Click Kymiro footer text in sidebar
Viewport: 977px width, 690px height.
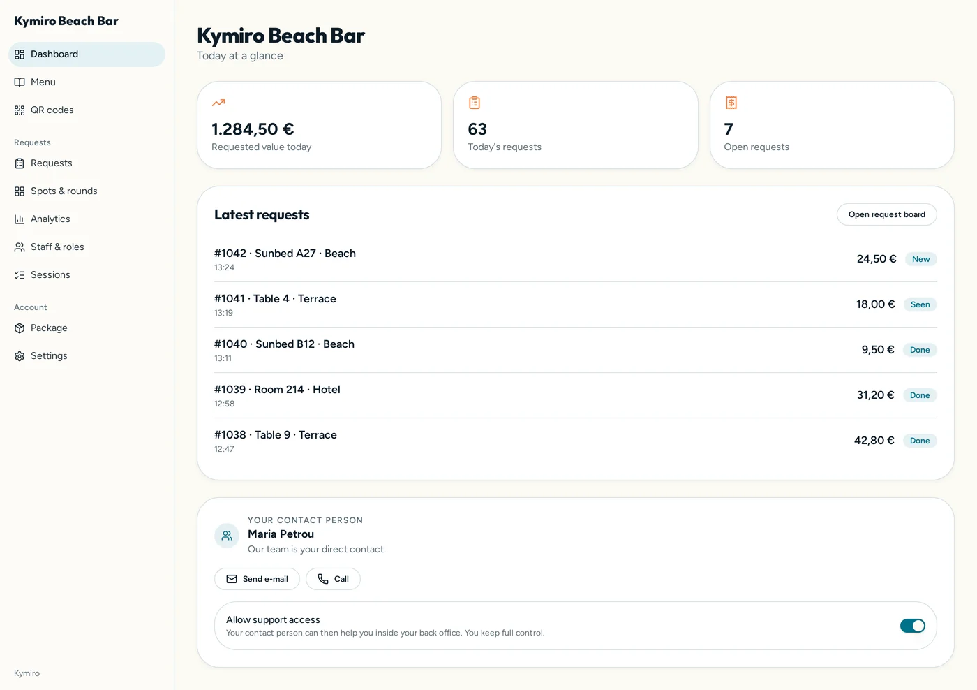pos(27,673)
